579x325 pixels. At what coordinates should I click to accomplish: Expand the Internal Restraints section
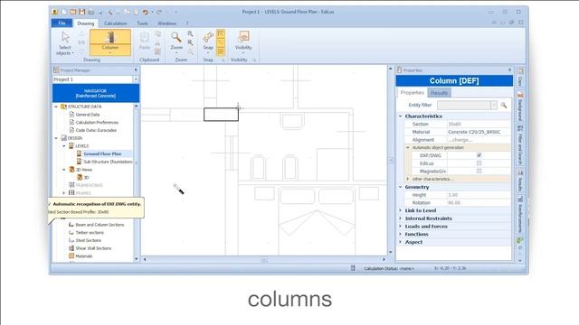400,218
